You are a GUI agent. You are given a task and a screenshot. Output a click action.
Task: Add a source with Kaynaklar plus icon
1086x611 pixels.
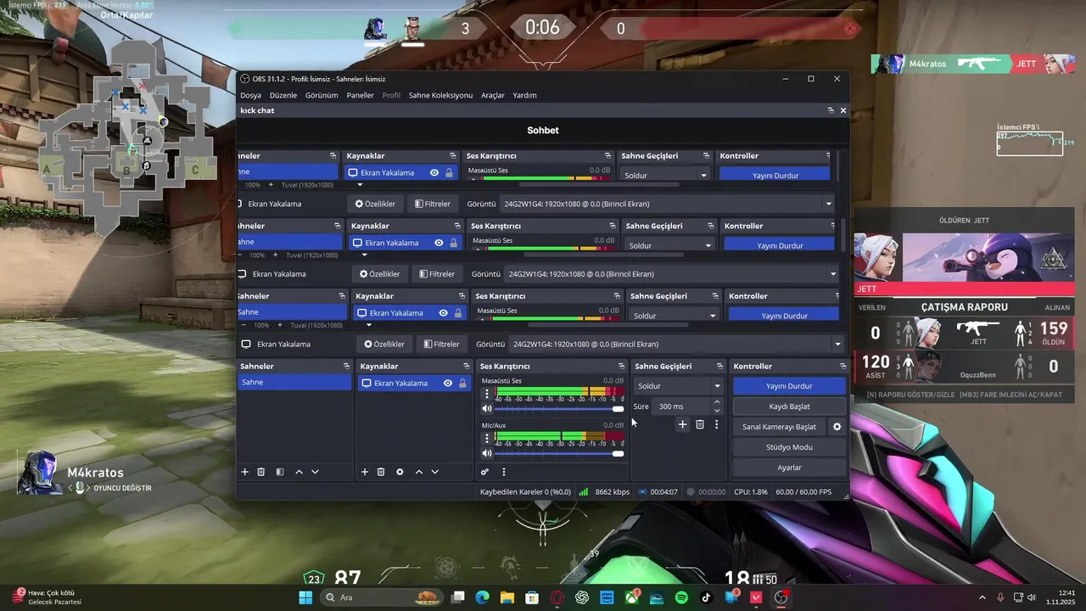(365, 472)
